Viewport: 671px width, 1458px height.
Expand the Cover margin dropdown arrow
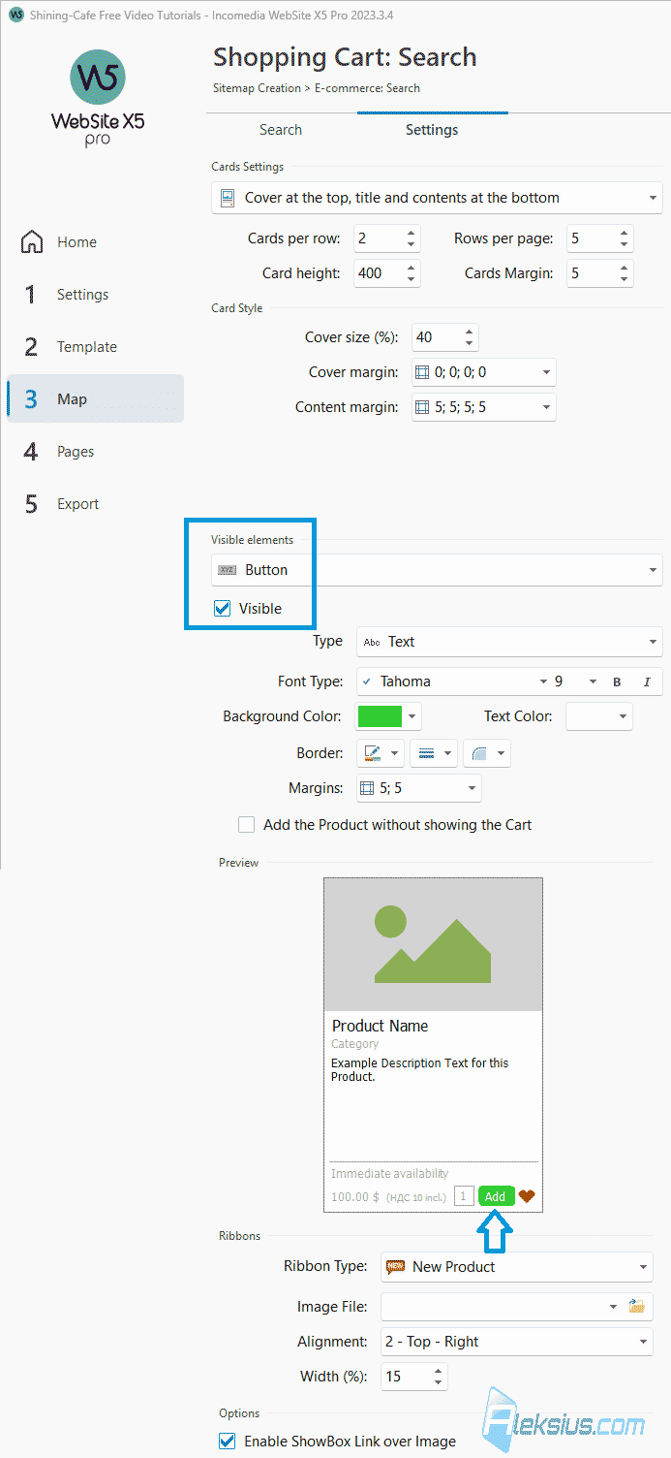click(x=546, y=372)
